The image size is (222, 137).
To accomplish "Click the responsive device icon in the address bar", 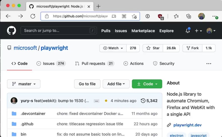I will 114,16.
